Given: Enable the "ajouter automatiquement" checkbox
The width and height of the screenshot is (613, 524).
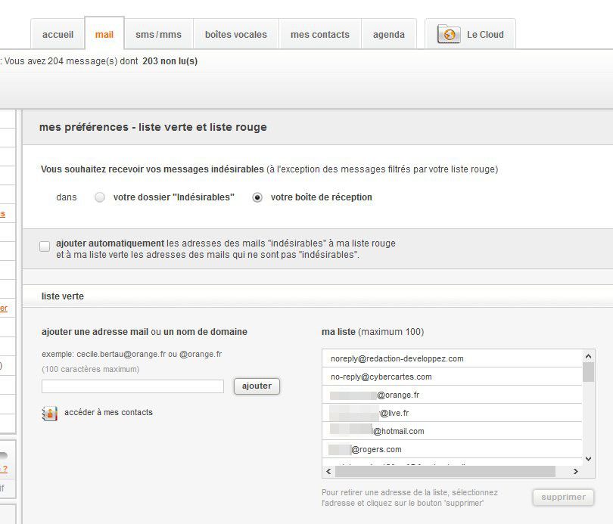Looking at the screenshot, I should tap(45, 246).
